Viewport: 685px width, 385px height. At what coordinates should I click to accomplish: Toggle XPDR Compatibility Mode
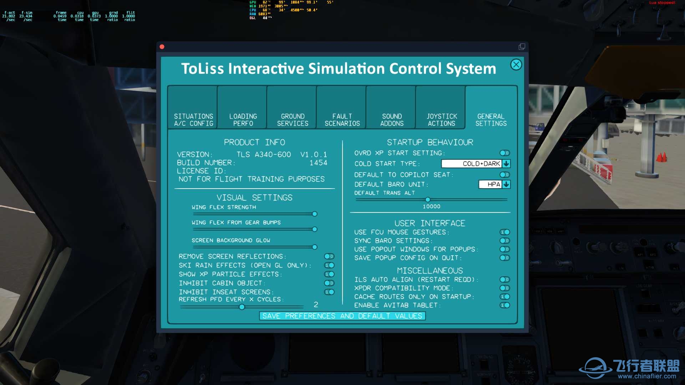[504, 288]
